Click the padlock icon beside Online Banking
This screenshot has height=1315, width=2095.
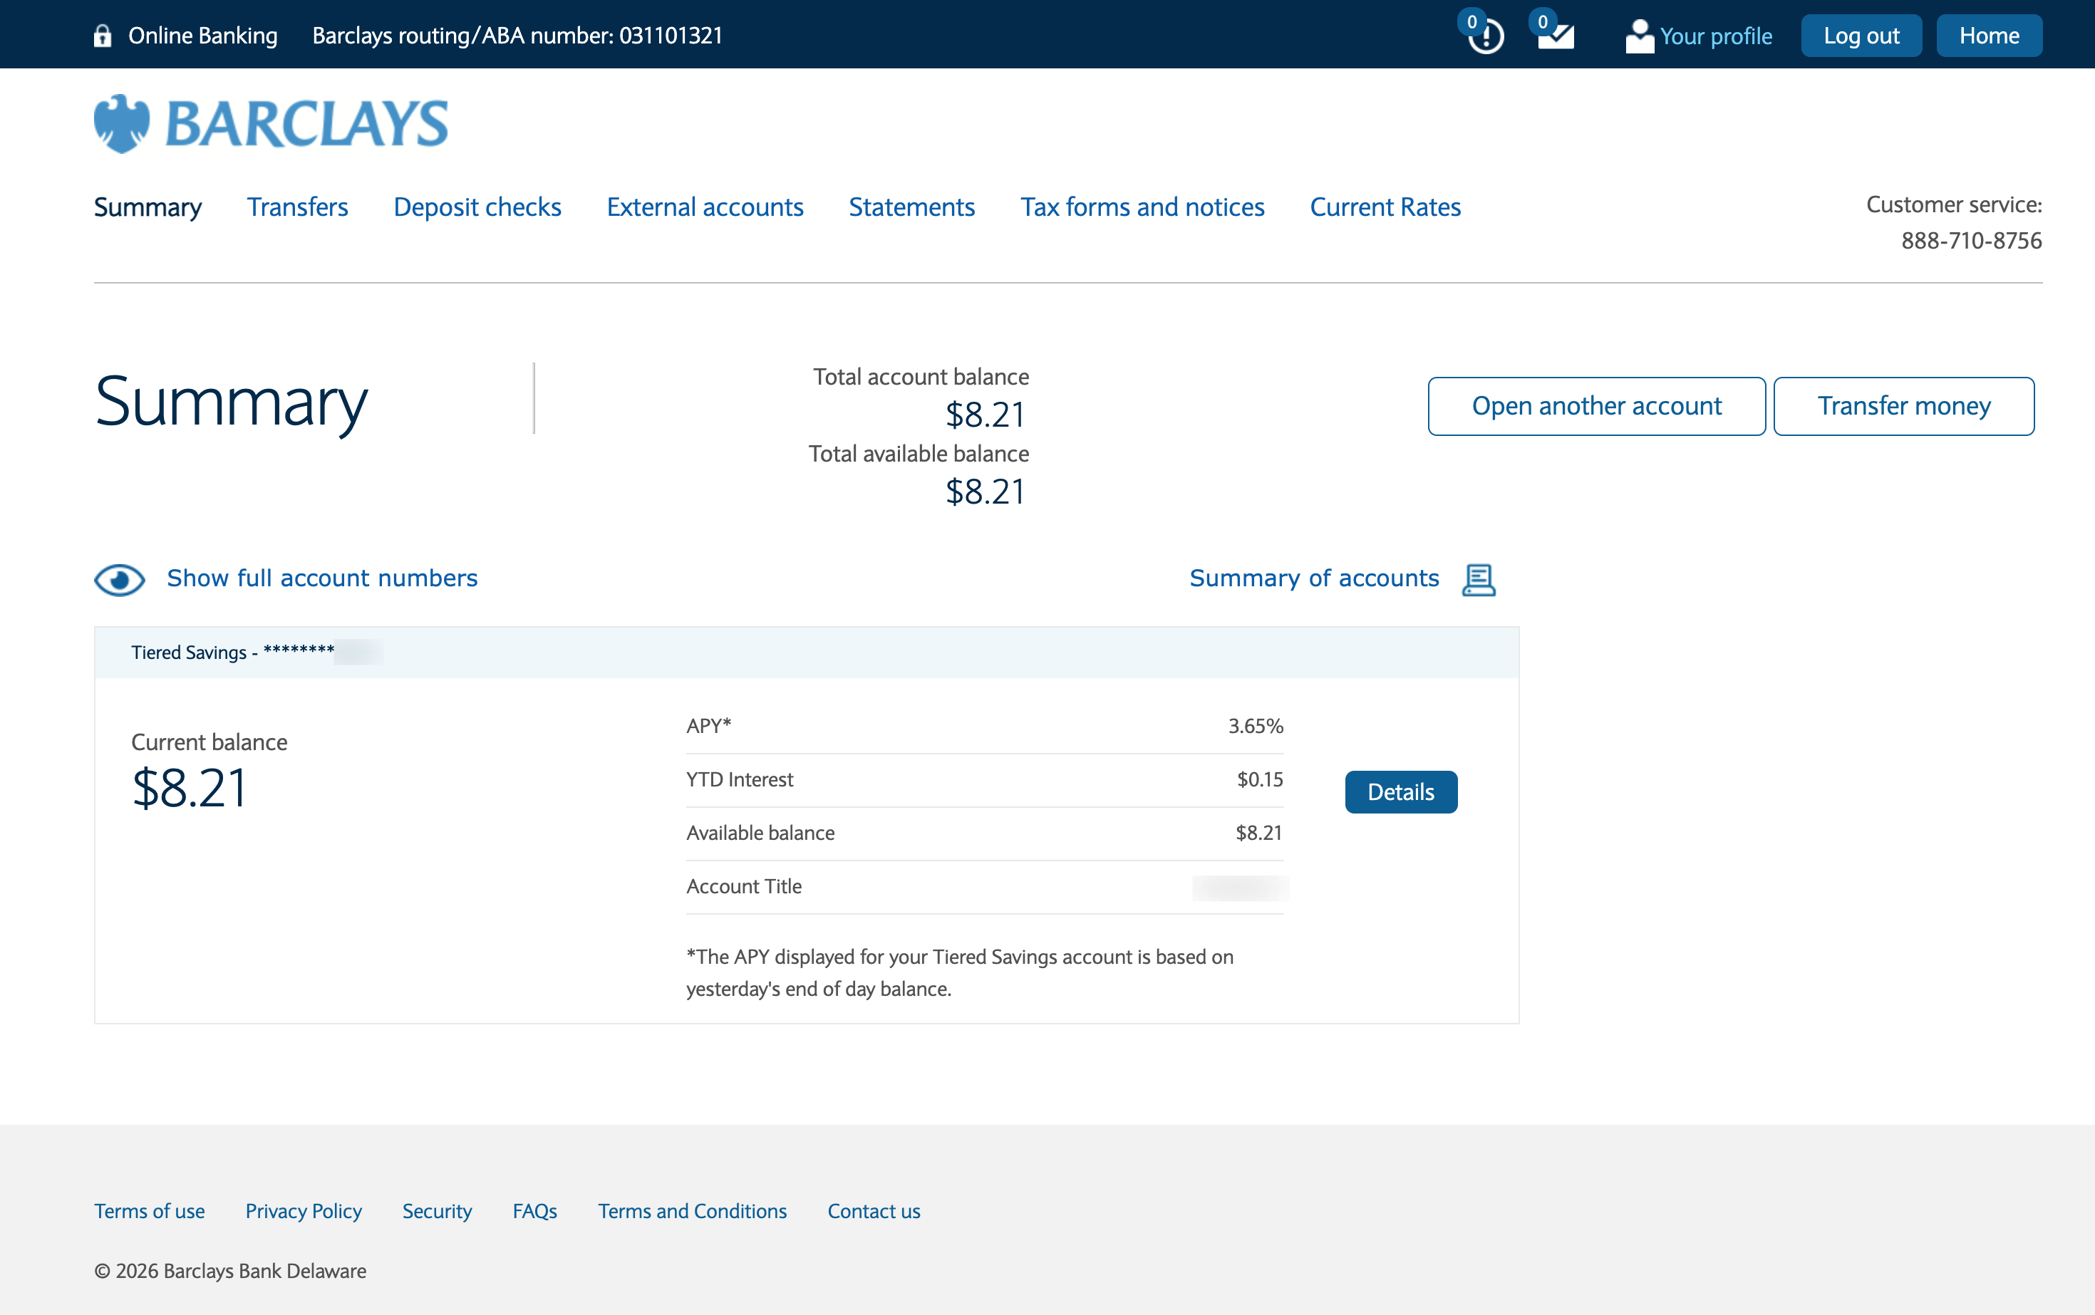pos(103,36)
